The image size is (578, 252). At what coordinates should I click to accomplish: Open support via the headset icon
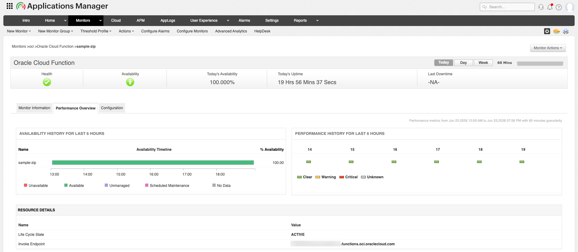point(541,7)
